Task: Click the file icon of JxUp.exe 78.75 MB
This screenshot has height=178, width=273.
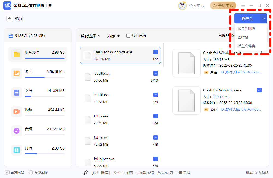Action: coord(87,120)
